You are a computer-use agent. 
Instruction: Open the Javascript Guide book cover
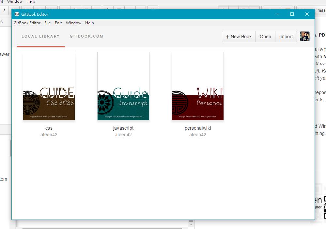point(123,86)
